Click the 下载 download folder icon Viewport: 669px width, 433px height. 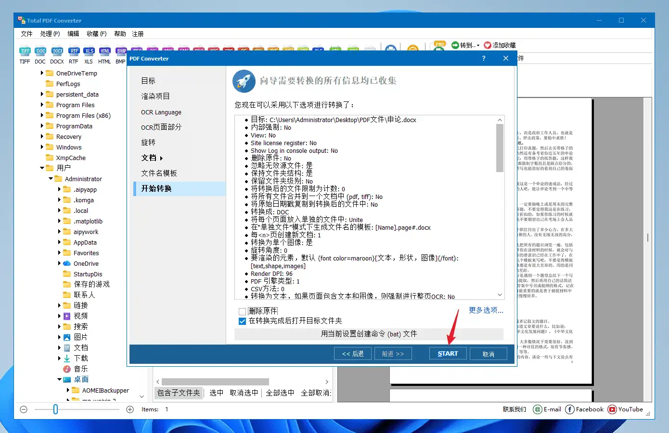point(67,359)
